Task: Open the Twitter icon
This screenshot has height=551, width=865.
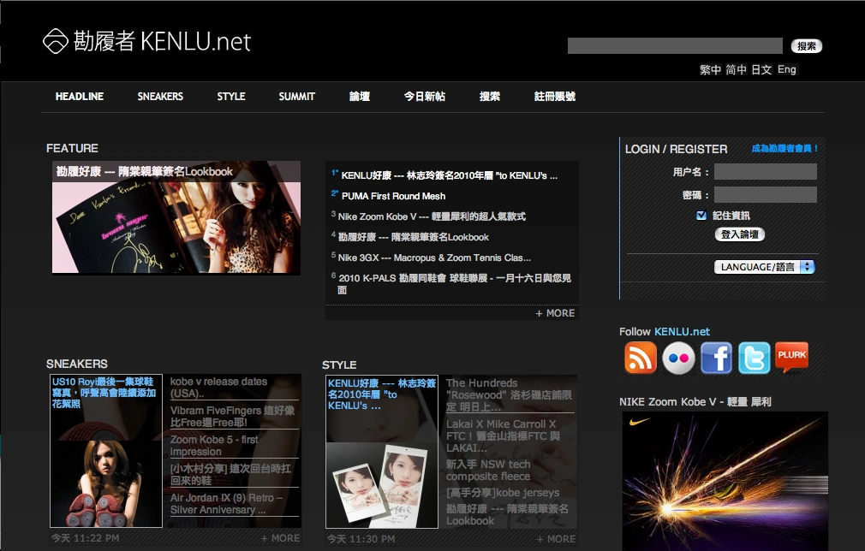Action: coord(755,358)
